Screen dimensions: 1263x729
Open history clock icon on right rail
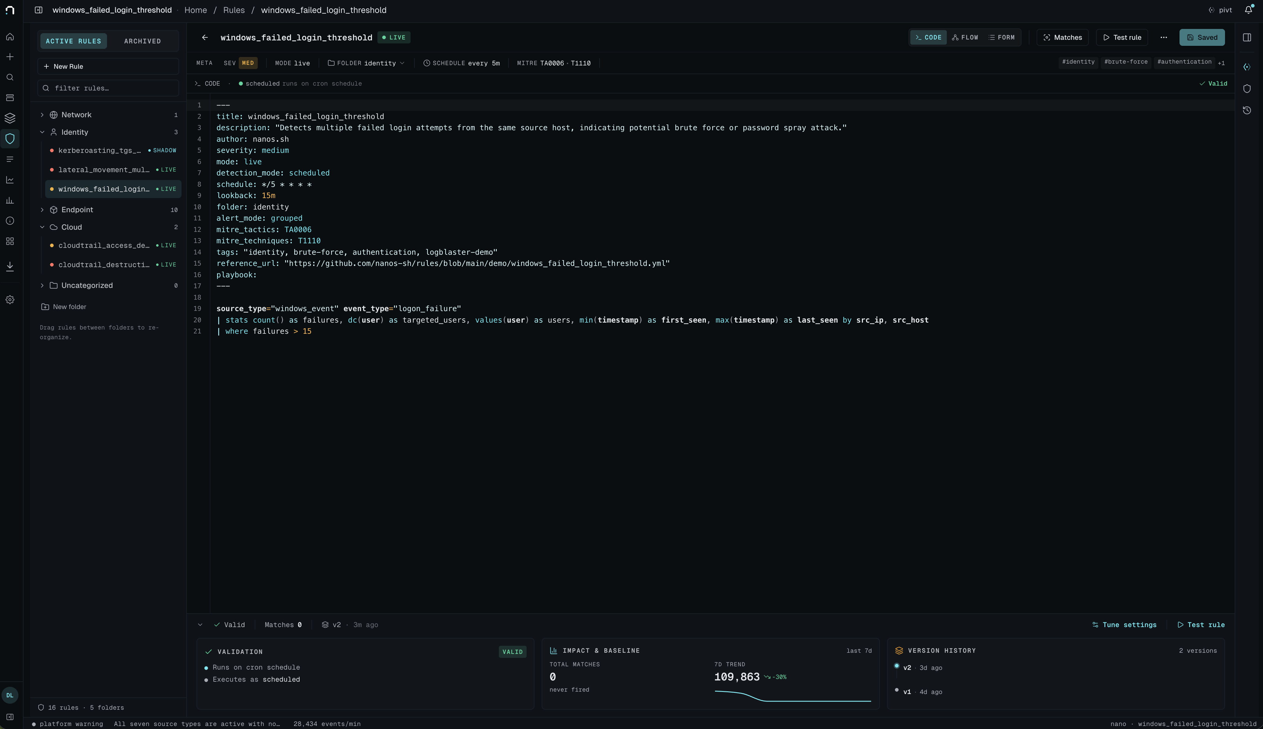1247,110
